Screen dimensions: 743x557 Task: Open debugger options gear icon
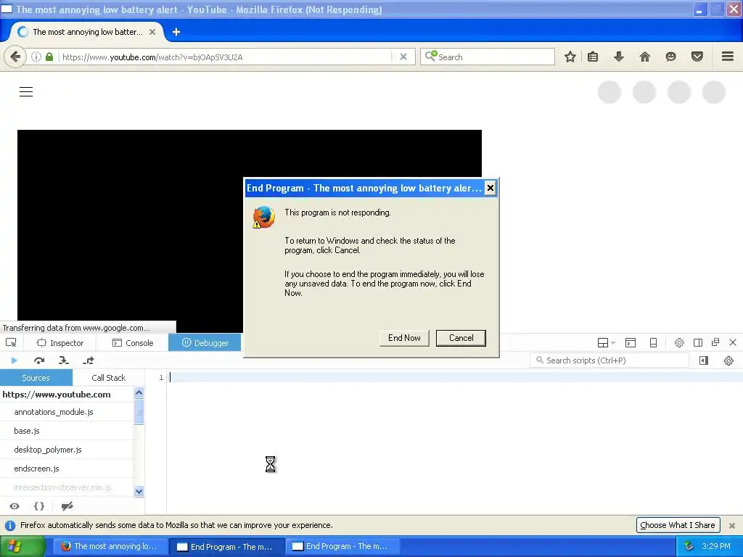click(728, 360)
